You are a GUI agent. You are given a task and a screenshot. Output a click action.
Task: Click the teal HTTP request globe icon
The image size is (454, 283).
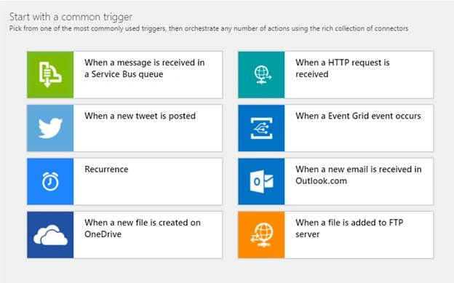tap(261, 75)
